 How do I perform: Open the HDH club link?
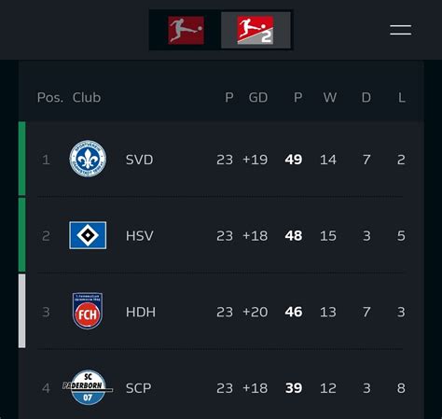coord(141,312)
